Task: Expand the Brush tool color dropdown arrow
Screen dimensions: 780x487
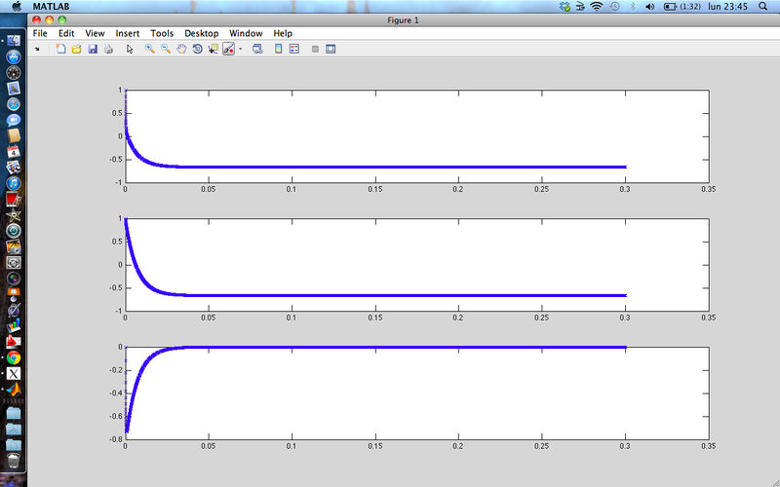Action: (240, 49)
